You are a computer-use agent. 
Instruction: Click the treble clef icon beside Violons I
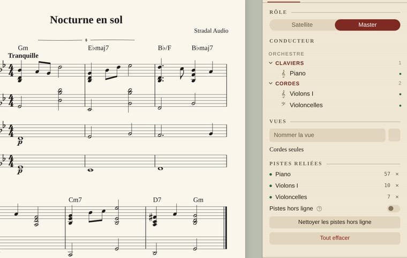283,94
